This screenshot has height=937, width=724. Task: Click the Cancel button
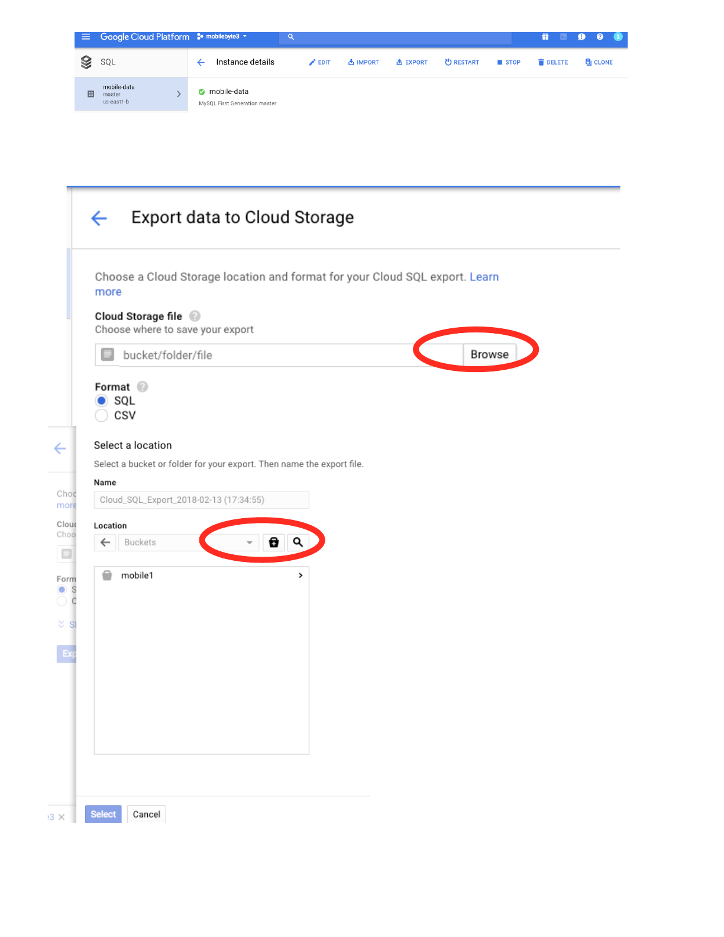(146, 815)
